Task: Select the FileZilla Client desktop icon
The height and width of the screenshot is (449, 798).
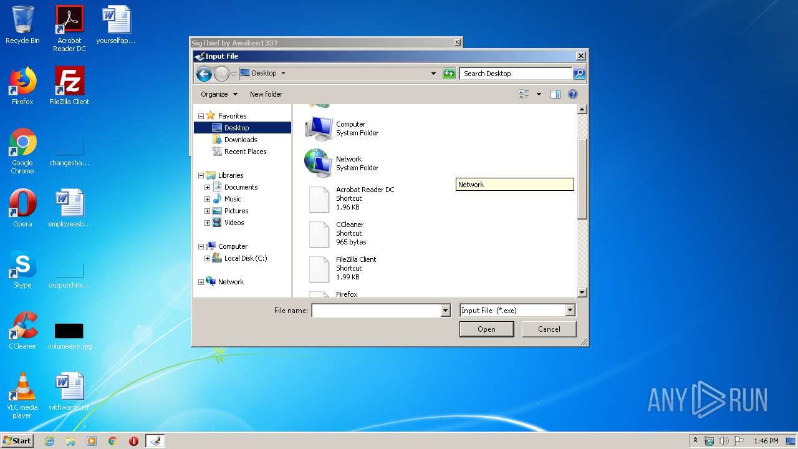Action: (69, 86)
